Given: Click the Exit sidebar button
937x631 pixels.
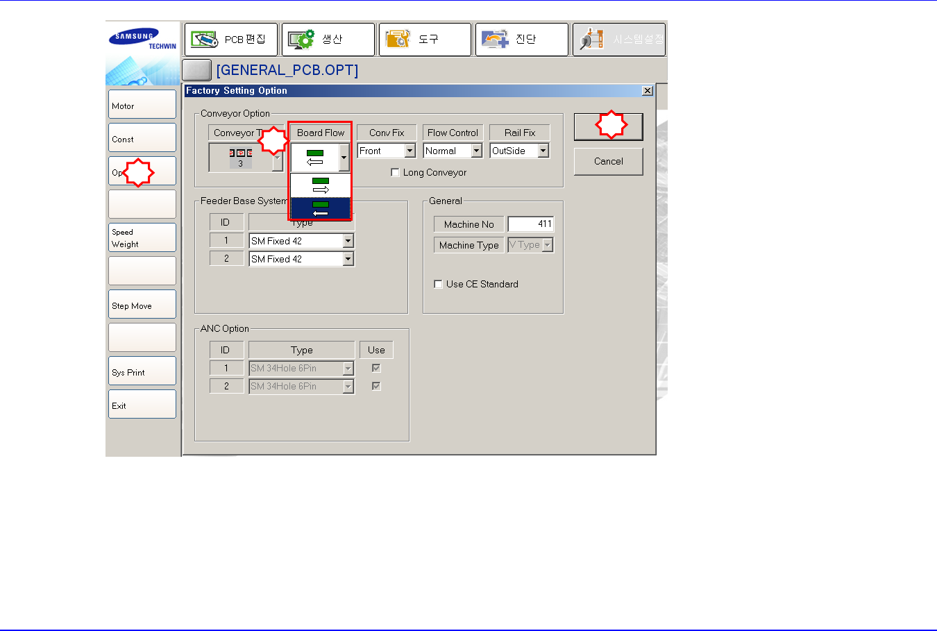Looking at the screenshot, I should [142, 404].
